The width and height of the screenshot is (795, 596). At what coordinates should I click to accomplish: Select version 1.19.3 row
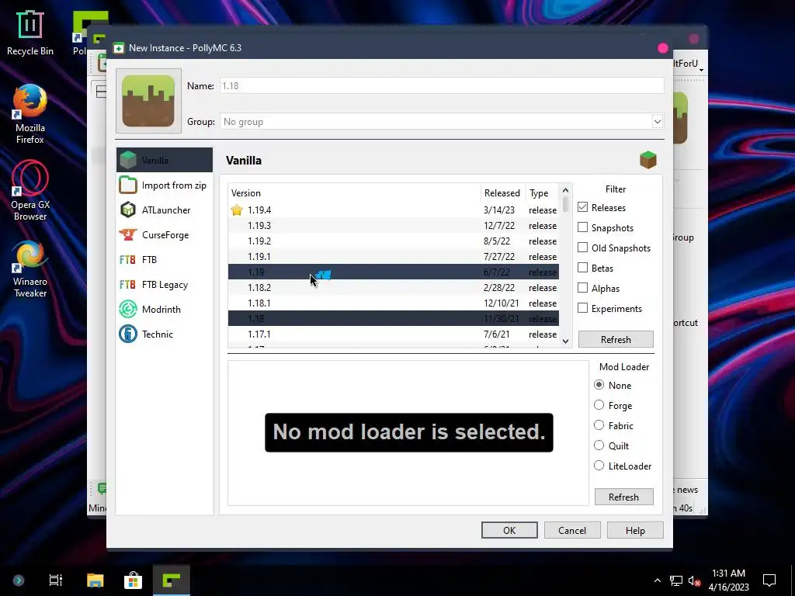click(394, 226)
